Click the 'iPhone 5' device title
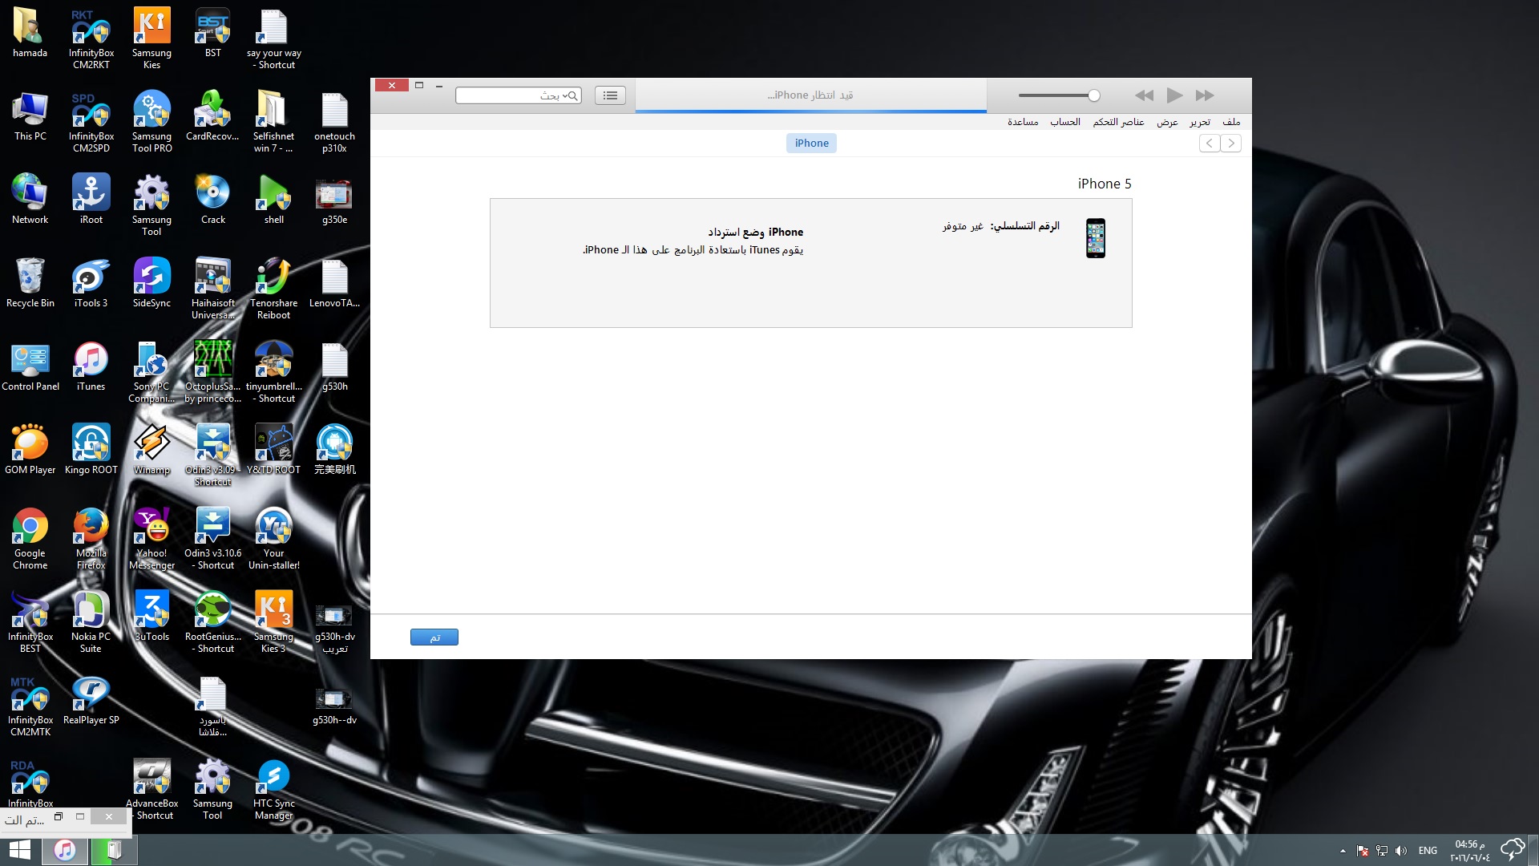Image resolution: width=1539 pixels, height=866 pixels. click(x=1105, y=184)
